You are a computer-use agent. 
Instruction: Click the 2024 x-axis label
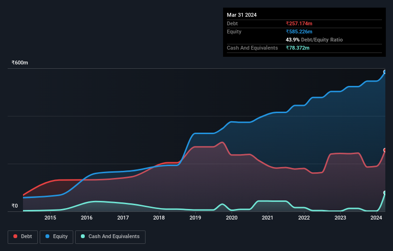pos(376,218)
